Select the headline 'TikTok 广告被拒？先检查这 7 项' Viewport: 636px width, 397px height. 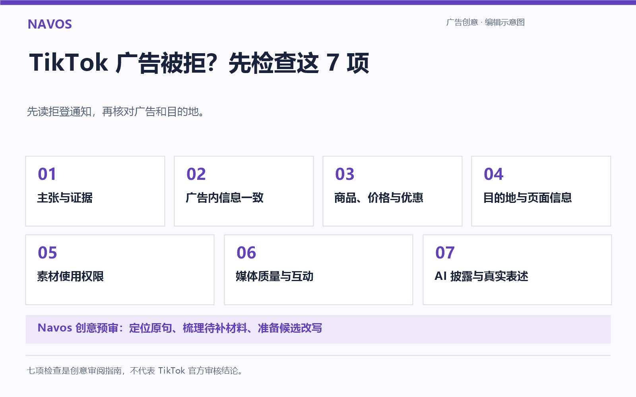(x=199, y=63)
